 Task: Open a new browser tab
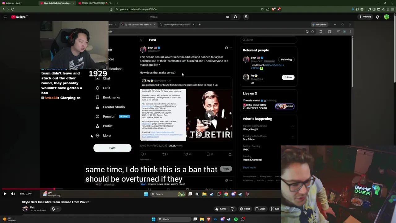117,3
